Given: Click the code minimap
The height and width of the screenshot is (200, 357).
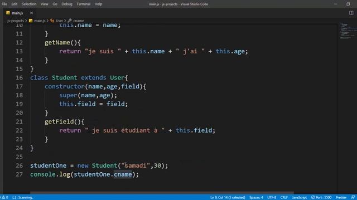Looking at the screenshot, I should 347,31.
